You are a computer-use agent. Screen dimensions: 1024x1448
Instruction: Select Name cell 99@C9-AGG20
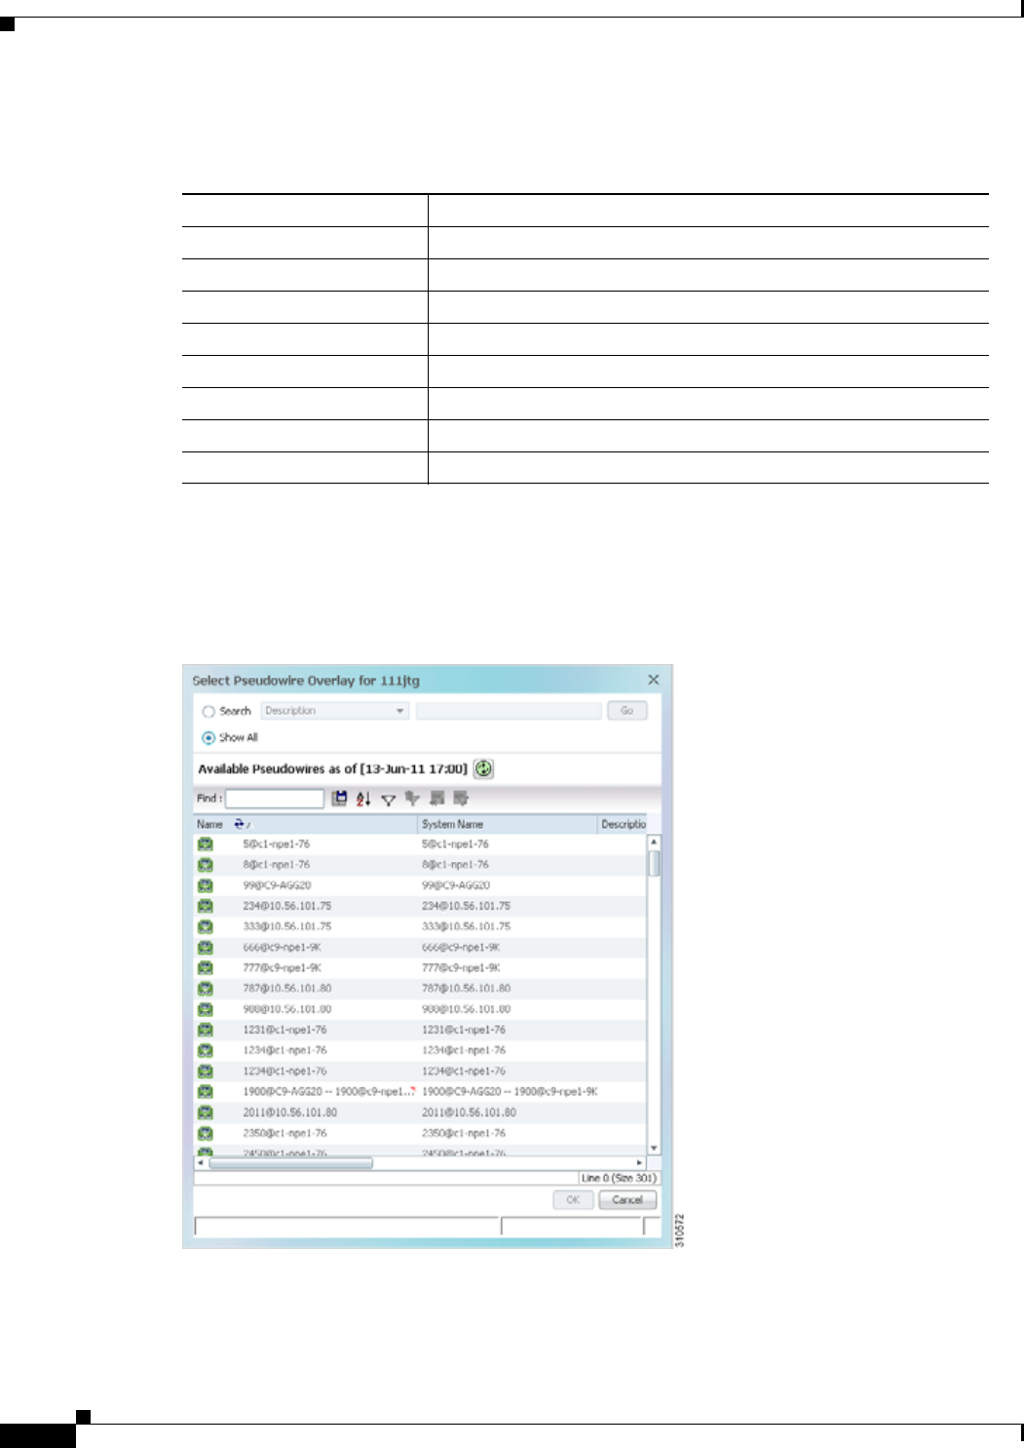(x=277, y=885)
